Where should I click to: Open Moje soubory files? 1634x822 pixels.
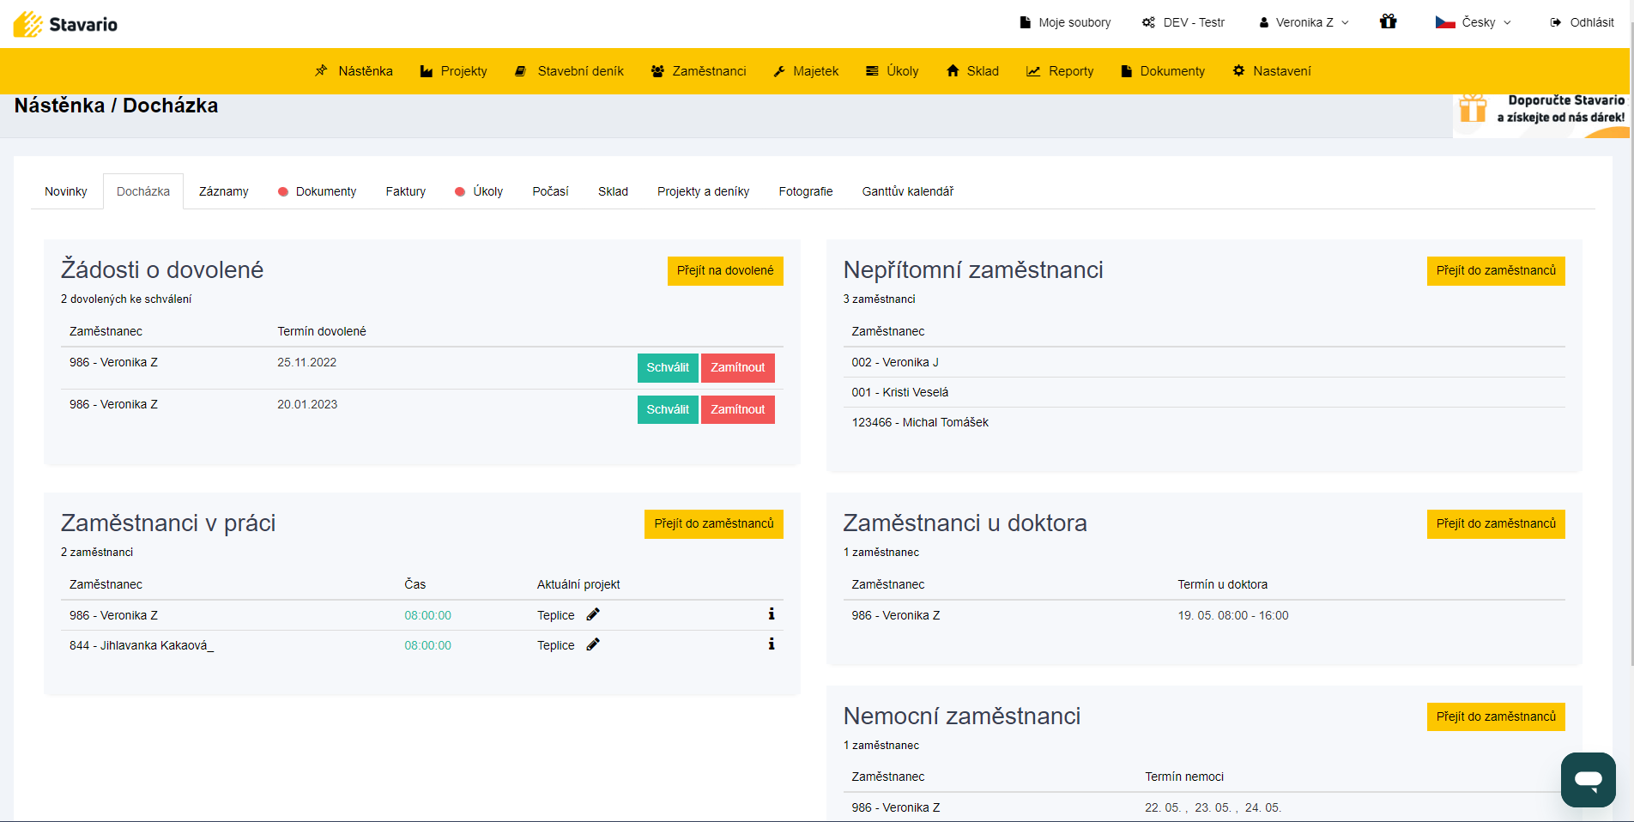pos(1065,22)
